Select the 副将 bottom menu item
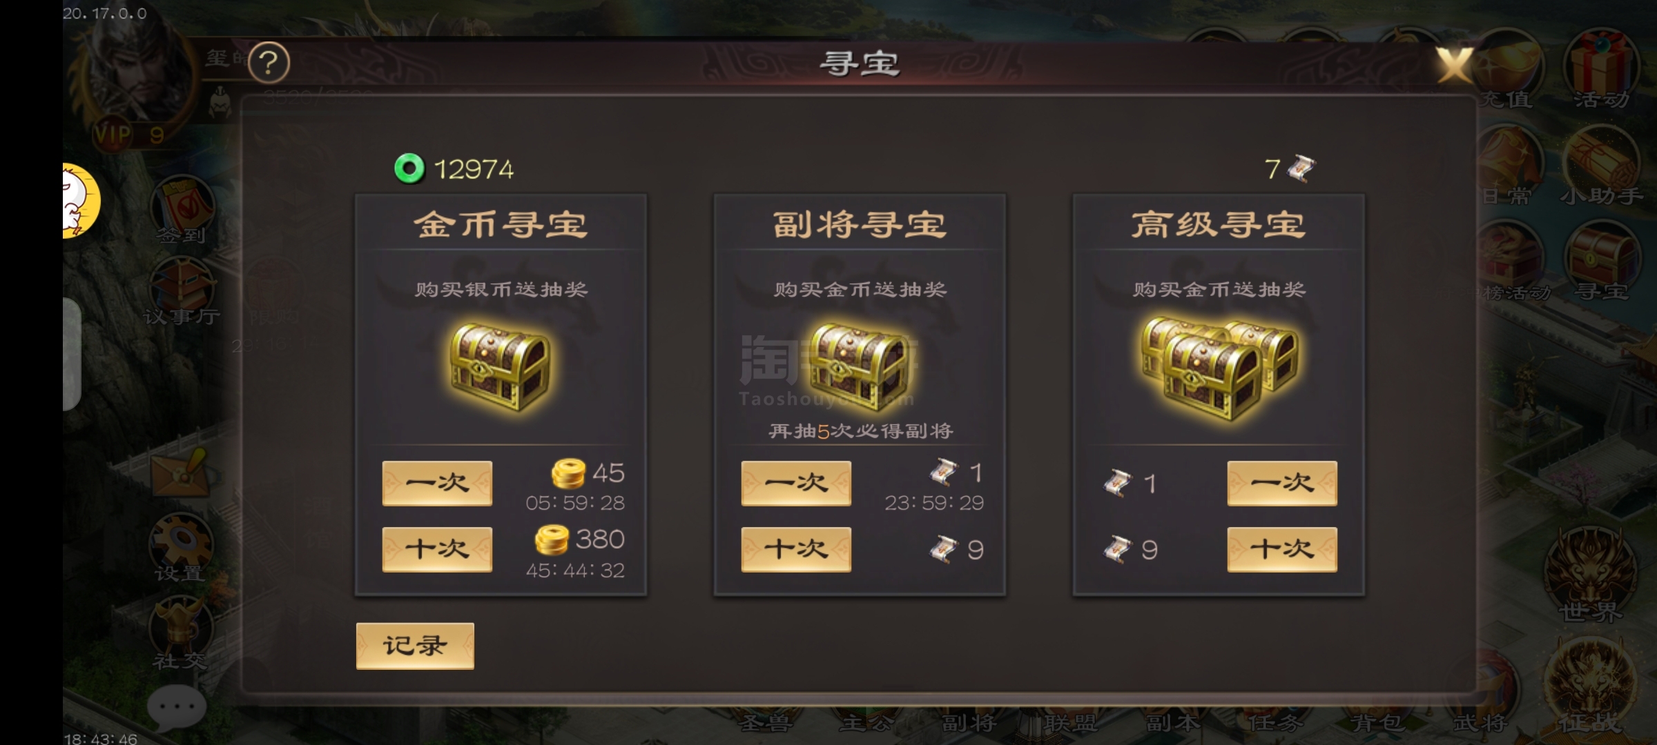 coord(969,722)
